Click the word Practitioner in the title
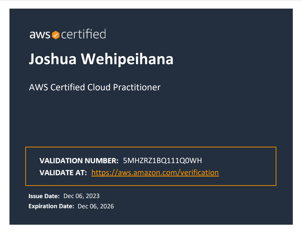The image size is (302, 233). pyautogui.click(x=137, y=87)
